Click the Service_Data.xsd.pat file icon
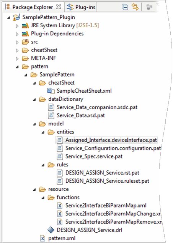Viewport: 173px width, 243px height. tap(51, 115)
